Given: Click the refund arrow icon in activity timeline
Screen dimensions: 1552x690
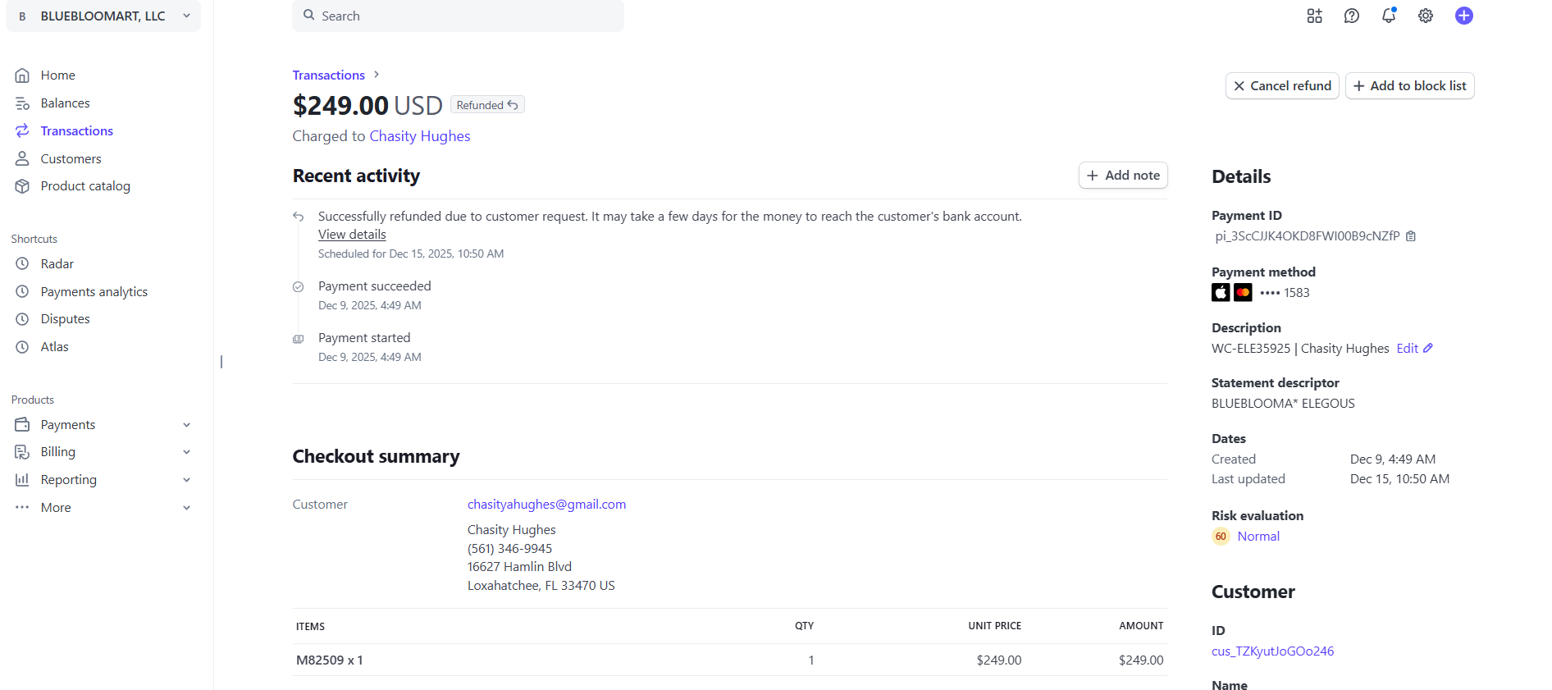Looking at the screenshot, I should click(x=299, y=217).
